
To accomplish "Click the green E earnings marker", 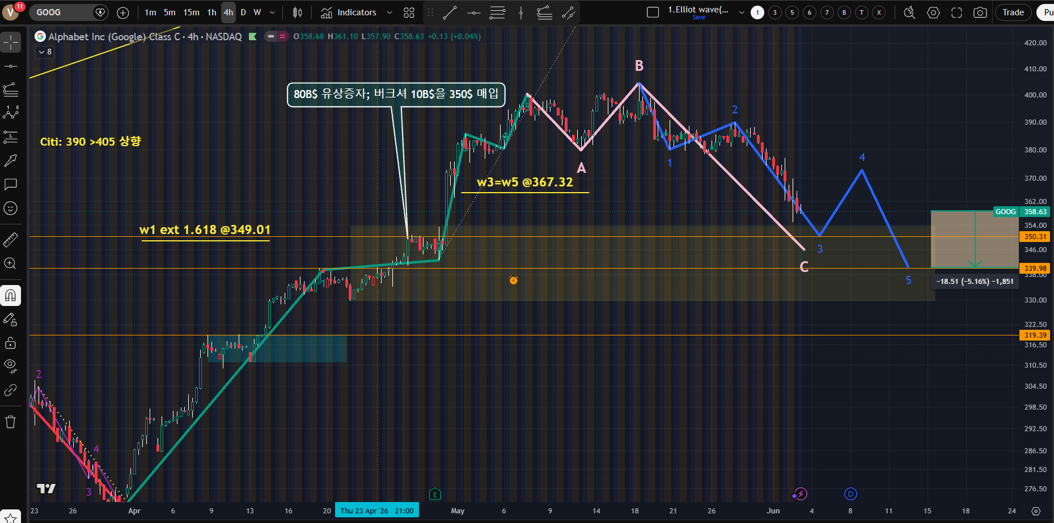I will click(x=435, y=494).
